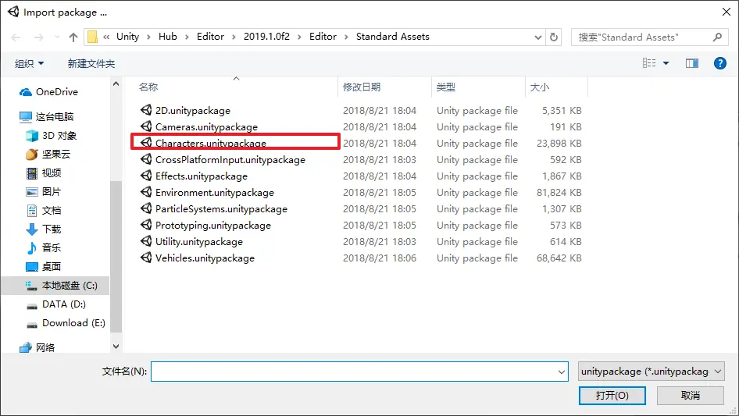
Task: Toggle the preview pane button
Action: (x=692, y=63)
